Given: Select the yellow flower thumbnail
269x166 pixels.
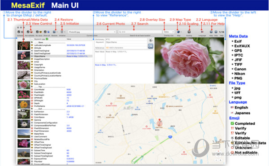Looking at the screenshot, I should pyautogui.click(x=24, y=104).
